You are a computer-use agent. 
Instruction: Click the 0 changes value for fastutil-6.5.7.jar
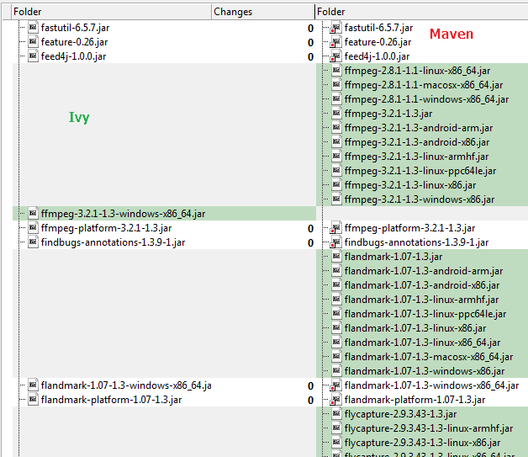(x=310, y=29)
